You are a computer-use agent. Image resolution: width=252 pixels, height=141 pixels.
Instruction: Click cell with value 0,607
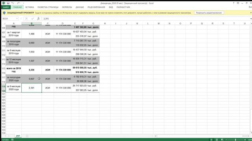click(31, 79)
